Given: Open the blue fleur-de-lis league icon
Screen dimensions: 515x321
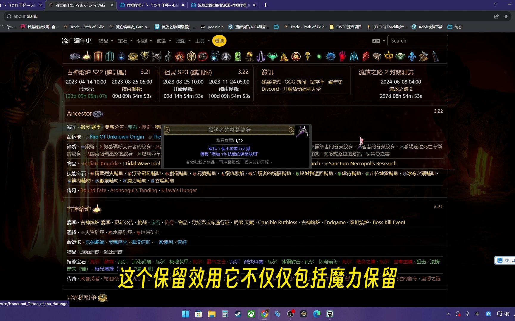Looking at the screenshot, I should 412,56.
